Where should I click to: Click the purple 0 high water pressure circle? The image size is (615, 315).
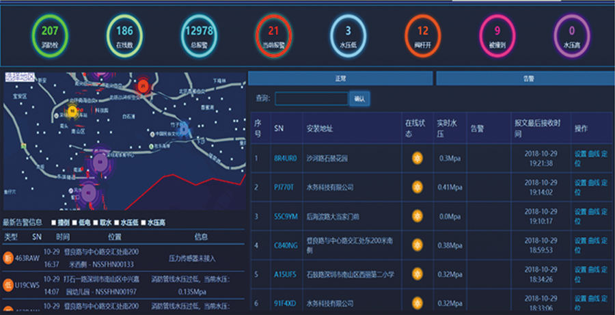click(x=571, y=36)
